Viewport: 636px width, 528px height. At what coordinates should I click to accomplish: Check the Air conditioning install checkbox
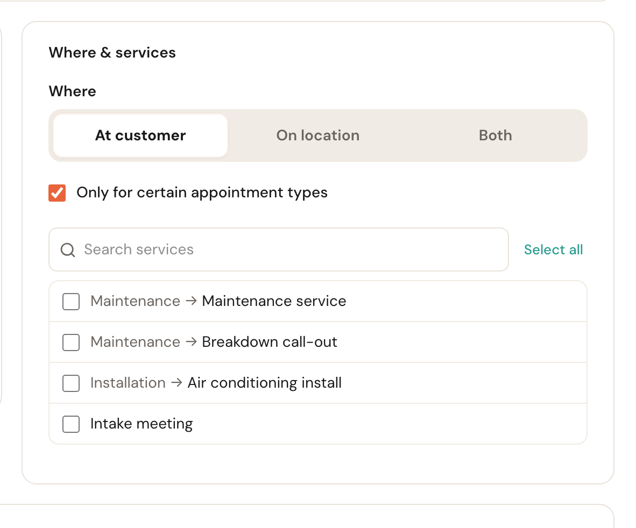[71, 383]
